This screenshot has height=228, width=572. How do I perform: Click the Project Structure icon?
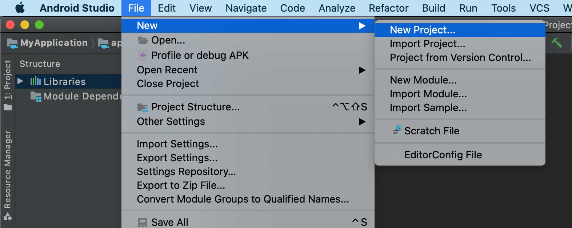coord(143,107)
